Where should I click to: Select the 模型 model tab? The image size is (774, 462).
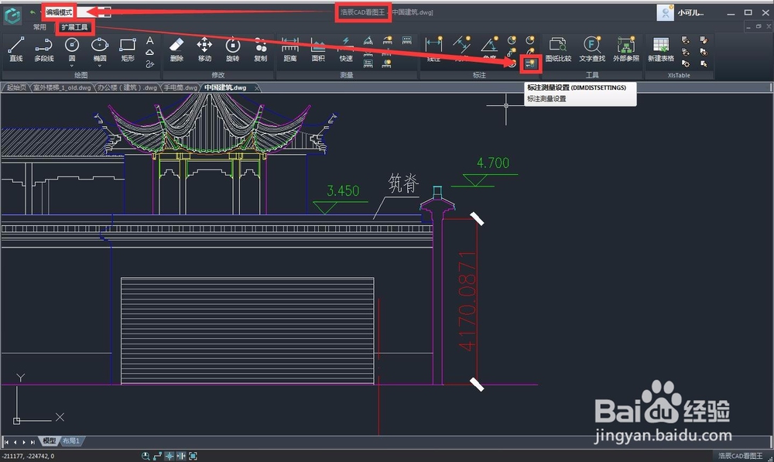[50, 441]
